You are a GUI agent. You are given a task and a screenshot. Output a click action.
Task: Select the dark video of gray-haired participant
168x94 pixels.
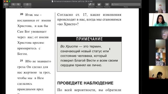(x=159, y=33)
